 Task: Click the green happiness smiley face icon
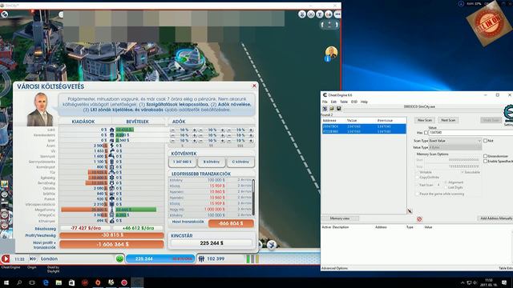pyautogui.click(x=119, y=258)
